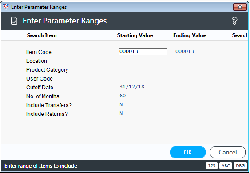Select the Location row label
The image size is (250, 173).
click(36, 61)
